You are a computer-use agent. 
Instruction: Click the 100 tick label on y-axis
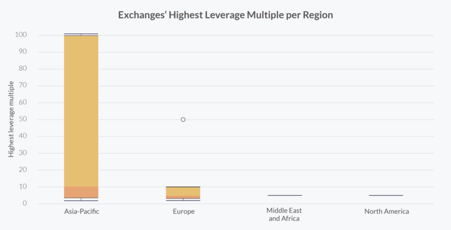click(21, 35)
